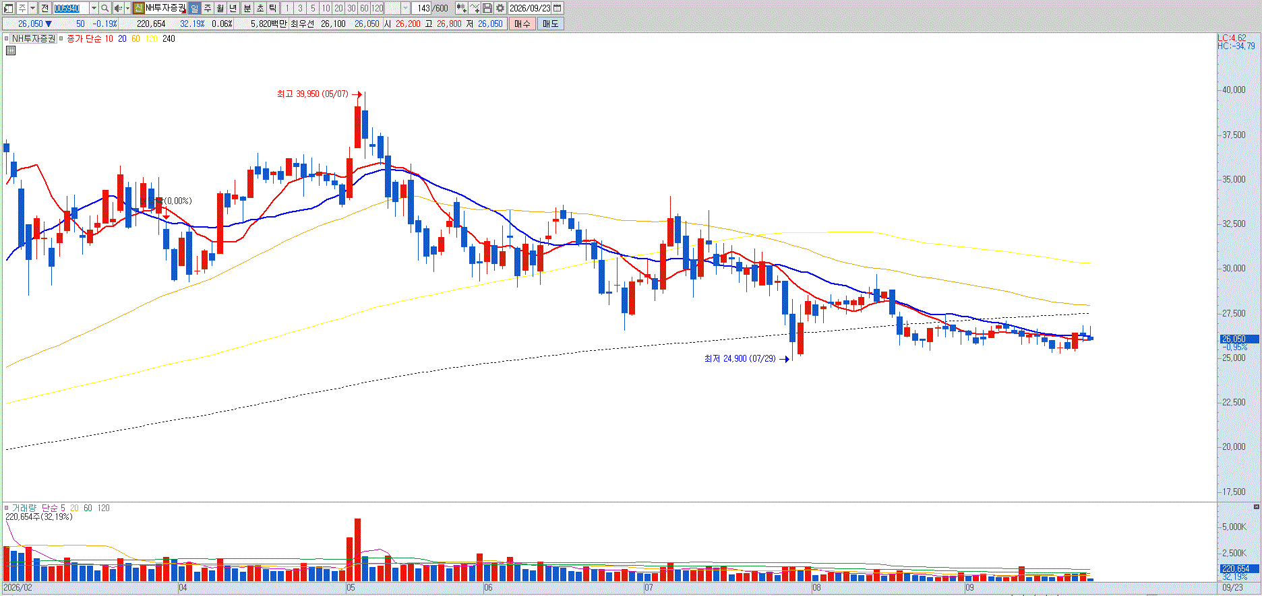Expand the speaker options dropdown arrow

click(127, 8)
